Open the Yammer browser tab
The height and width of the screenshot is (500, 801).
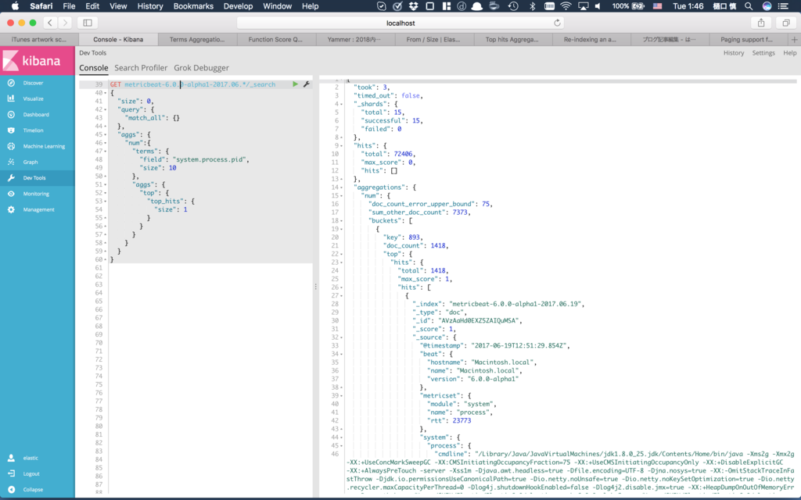(x=354, y=39)
